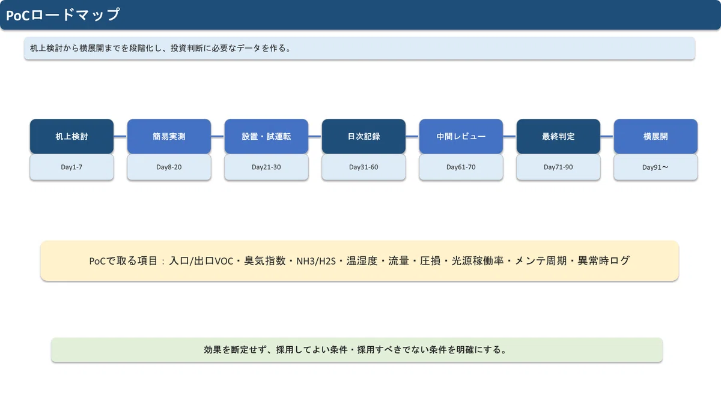This screenshot has width=721, height=405.
Task: Click the 日次記録 phase box
Action: coord(364,136)
